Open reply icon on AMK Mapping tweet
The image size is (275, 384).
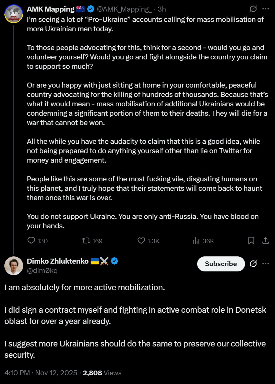[x=31, y=241]
